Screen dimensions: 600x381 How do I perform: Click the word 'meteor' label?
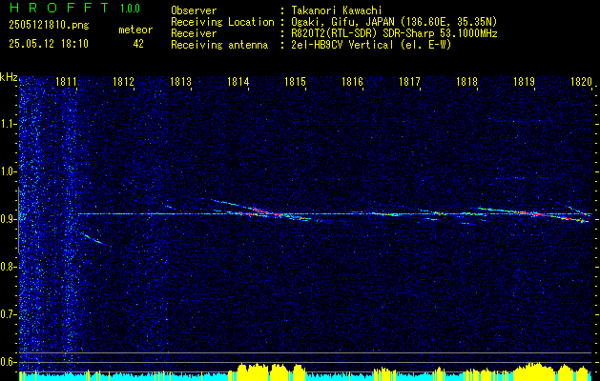[135, 30]
